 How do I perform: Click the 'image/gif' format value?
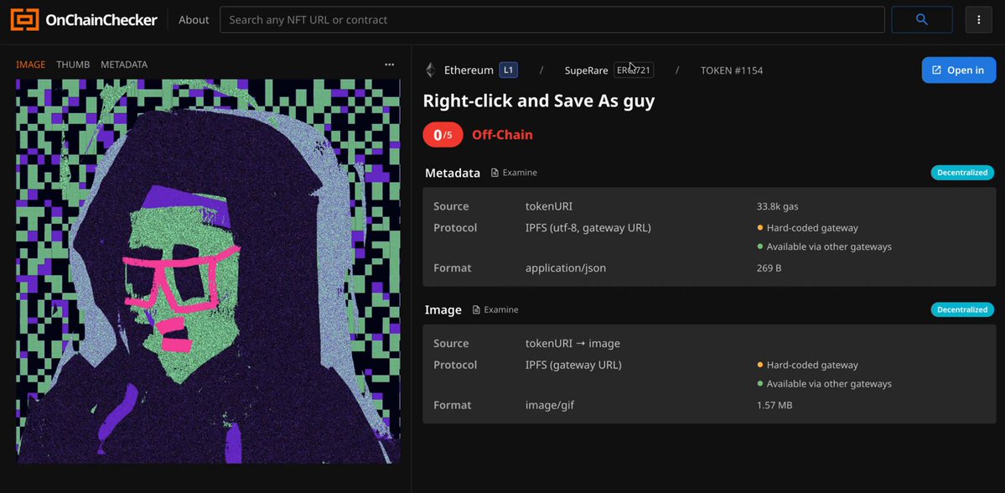[x=550, y=405]
